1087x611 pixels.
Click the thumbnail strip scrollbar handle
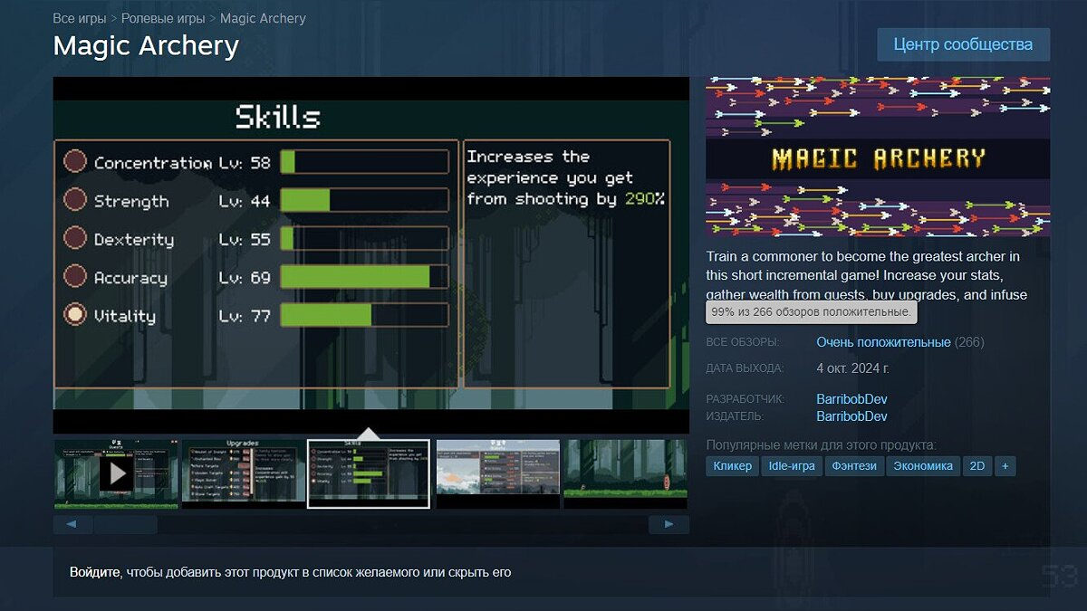point(126,524)
